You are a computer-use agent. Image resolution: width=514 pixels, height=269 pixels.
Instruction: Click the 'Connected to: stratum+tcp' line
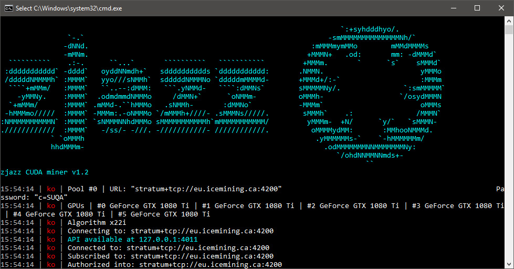[x=169, y=247]
